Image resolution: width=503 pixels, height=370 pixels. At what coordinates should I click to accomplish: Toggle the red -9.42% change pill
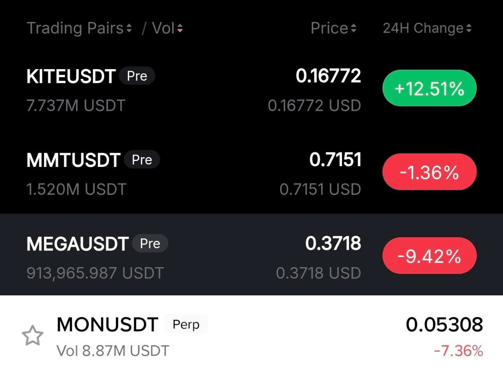point(430,256)
